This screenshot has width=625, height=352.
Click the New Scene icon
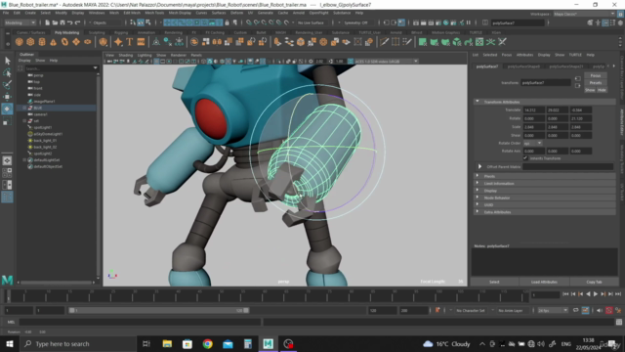[48, 22]
